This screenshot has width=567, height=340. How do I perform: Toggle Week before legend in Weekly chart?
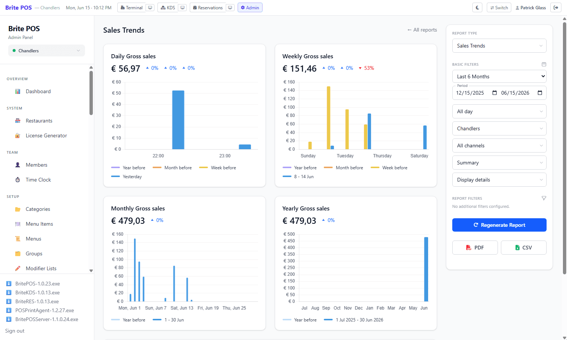(389, 168)
